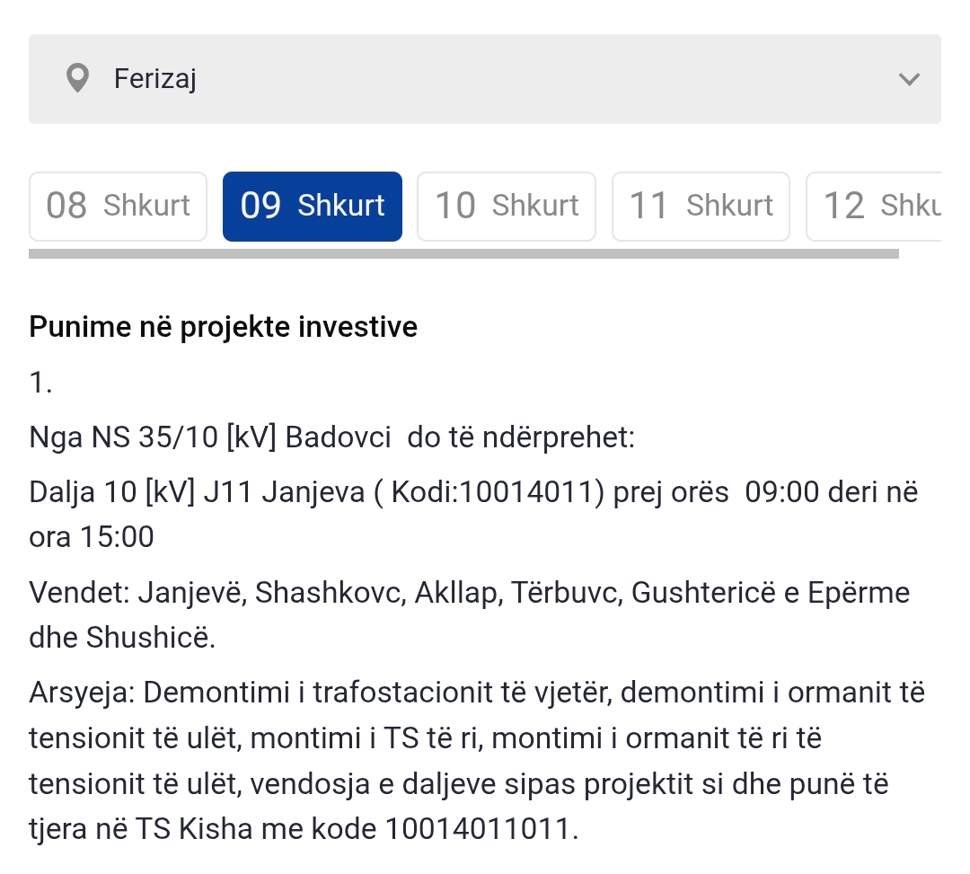Click the substation code 10014011011
Image resolution: width=970 pixels, height=874 pixels.
[x=481, y=828]
